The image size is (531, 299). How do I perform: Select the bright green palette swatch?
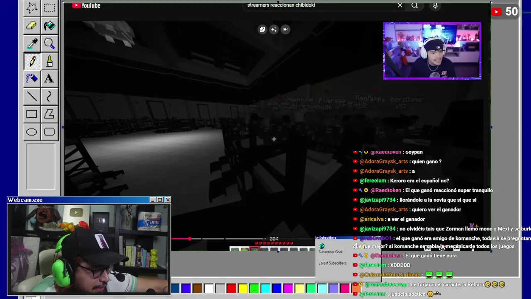click(254, 288)
